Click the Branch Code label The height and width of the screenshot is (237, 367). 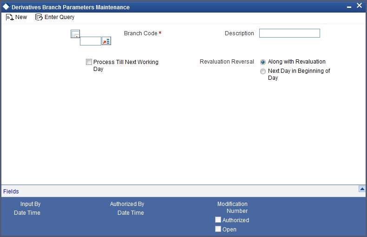140,33
